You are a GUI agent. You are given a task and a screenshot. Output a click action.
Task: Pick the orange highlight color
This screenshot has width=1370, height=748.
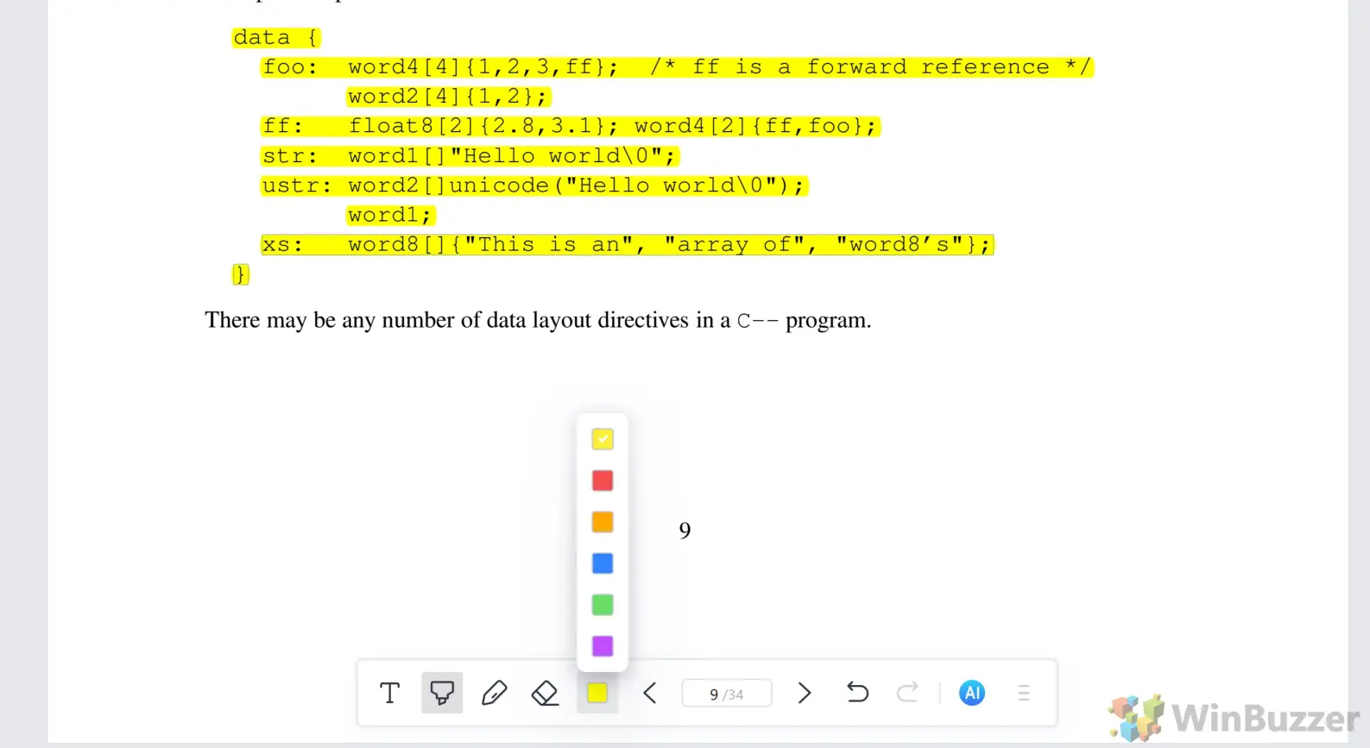pos(603,522)
